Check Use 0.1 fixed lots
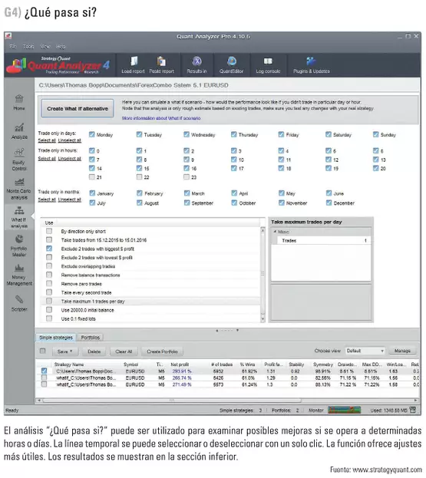426x478 pixels. point(49,318)
